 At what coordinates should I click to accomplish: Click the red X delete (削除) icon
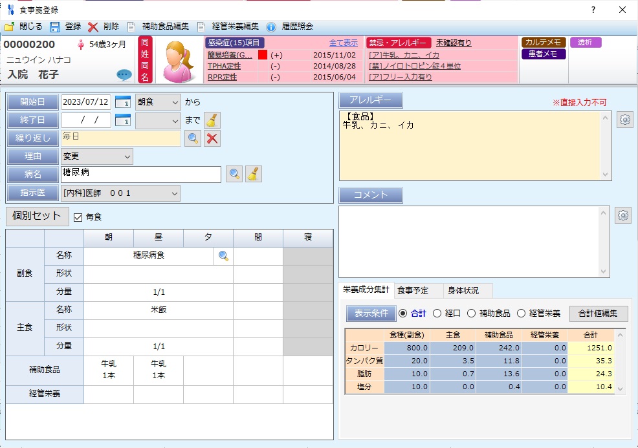93,27
